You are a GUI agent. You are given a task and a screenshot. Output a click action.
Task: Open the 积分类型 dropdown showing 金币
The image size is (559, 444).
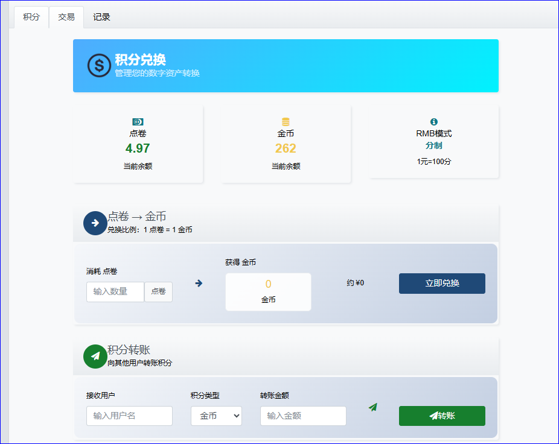[x=216, y=416]
